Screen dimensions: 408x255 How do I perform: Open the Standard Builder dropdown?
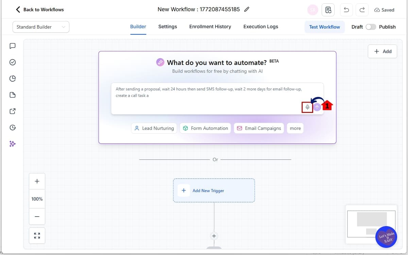coord(40,27)
